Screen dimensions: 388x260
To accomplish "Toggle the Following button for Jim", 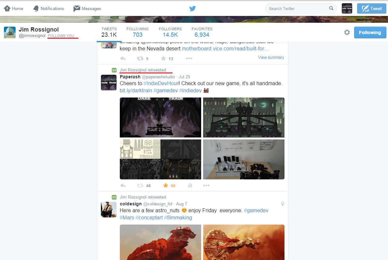I will [x=370, y=32].
